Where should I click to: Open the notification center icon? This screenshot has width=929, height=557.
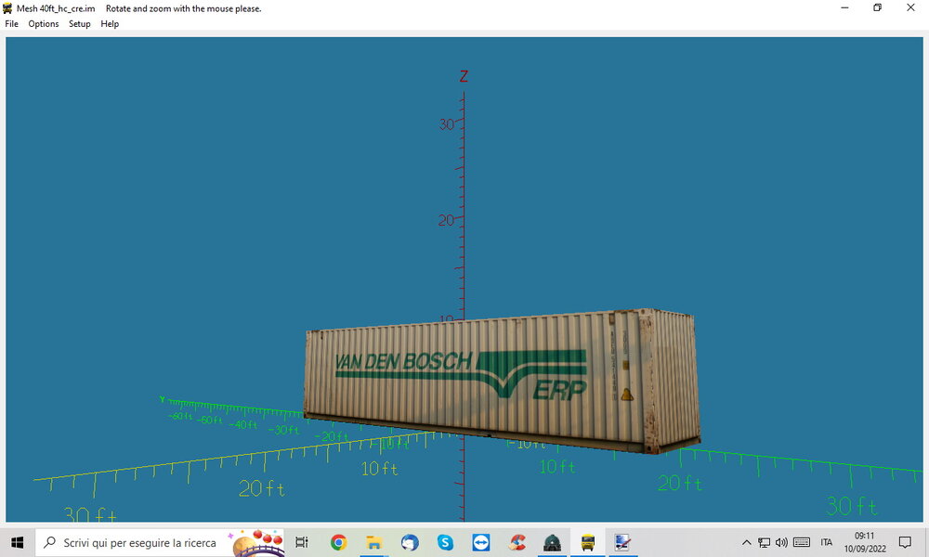tap(905, 542)
